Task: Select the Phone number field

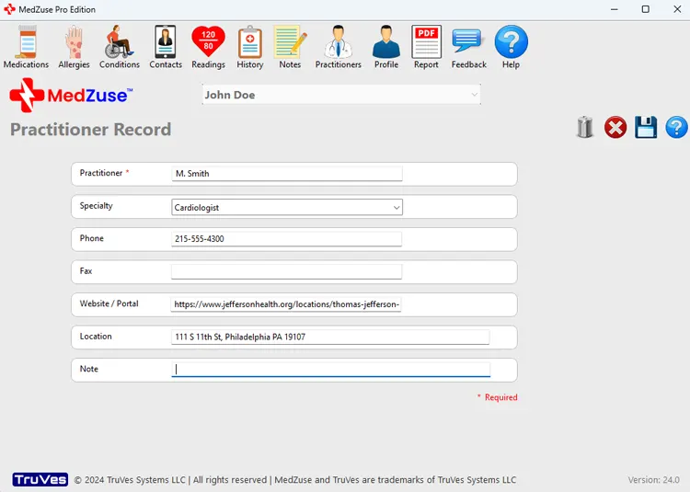Action: (287, 239)
